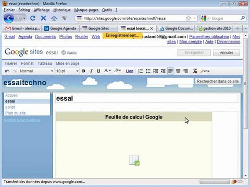
Task: Switch to the Gmail tab
Action: point(22,28)
